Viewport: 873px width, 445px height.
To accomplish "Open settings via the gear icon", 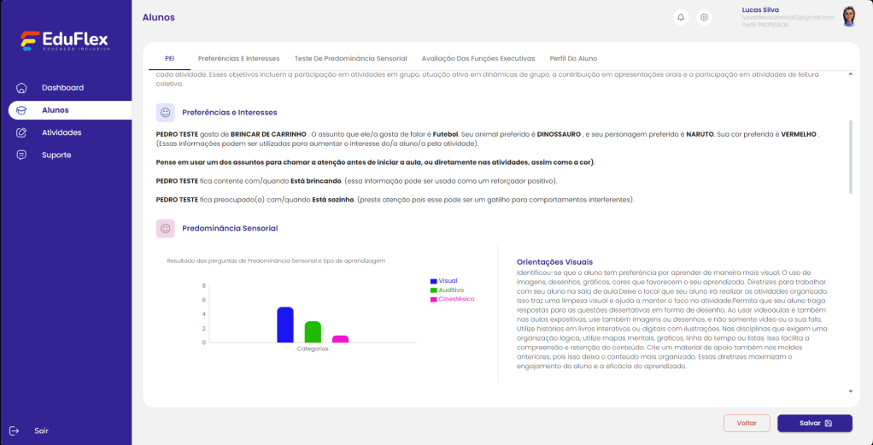I will click(704, 17).
